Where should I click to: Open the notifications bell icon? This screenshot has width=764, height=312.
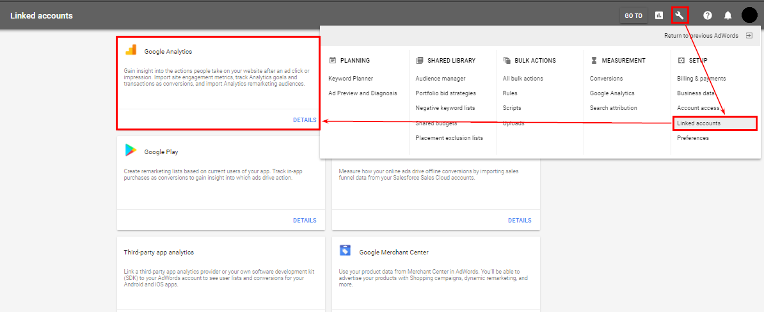click(728, 15)
